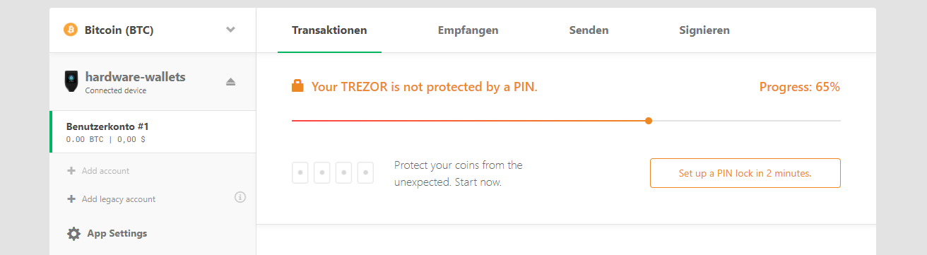Go to the Senden tab
This screenshot has height=255, width=927.
589,30
